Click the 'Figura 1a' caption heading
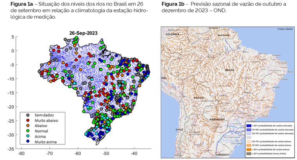 tap(21, 4)
